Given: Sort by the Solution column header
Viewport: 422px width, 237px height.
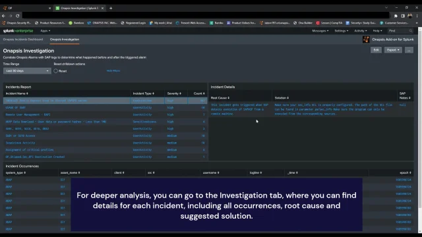Looking at the screenshot, I should (282, 98).
